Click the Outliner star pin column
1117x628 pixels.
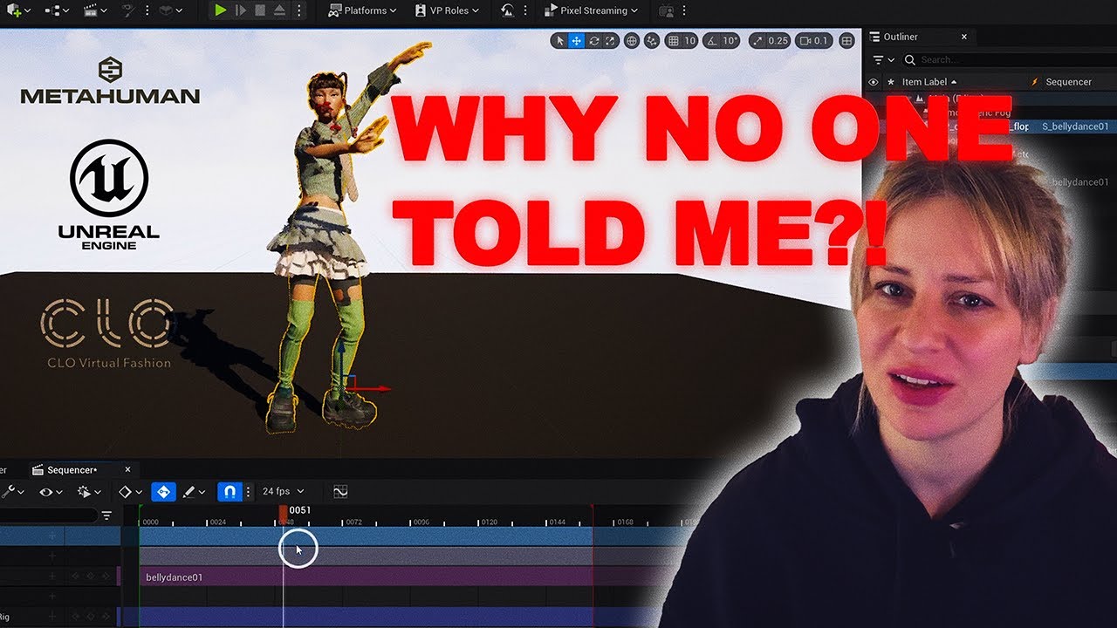pyautogui.click(x=891, y=82)
